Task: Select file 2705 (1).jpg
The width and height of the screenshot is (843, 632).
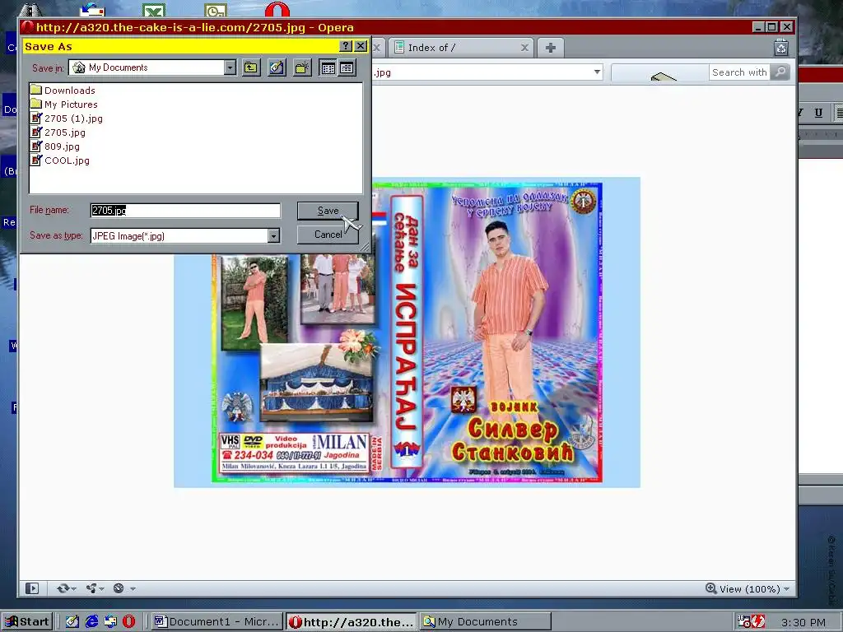Action: (x=73, y=118)
